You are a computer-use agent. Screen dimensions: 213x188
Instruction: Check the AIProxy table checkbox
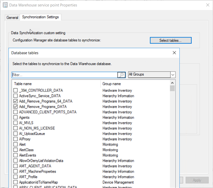point(15,139)
